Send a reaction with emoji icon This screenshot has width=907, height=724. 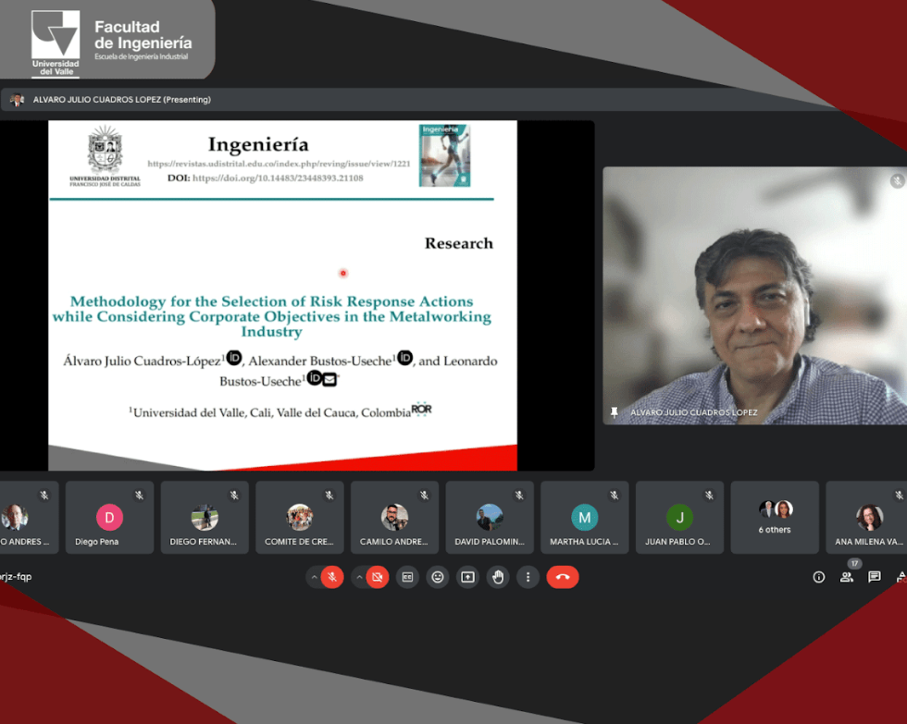[438, 577]
